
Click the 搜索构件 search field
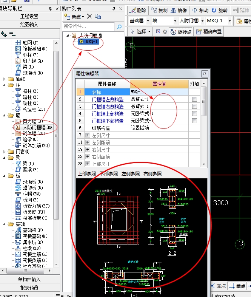click(x=89, y=26)
